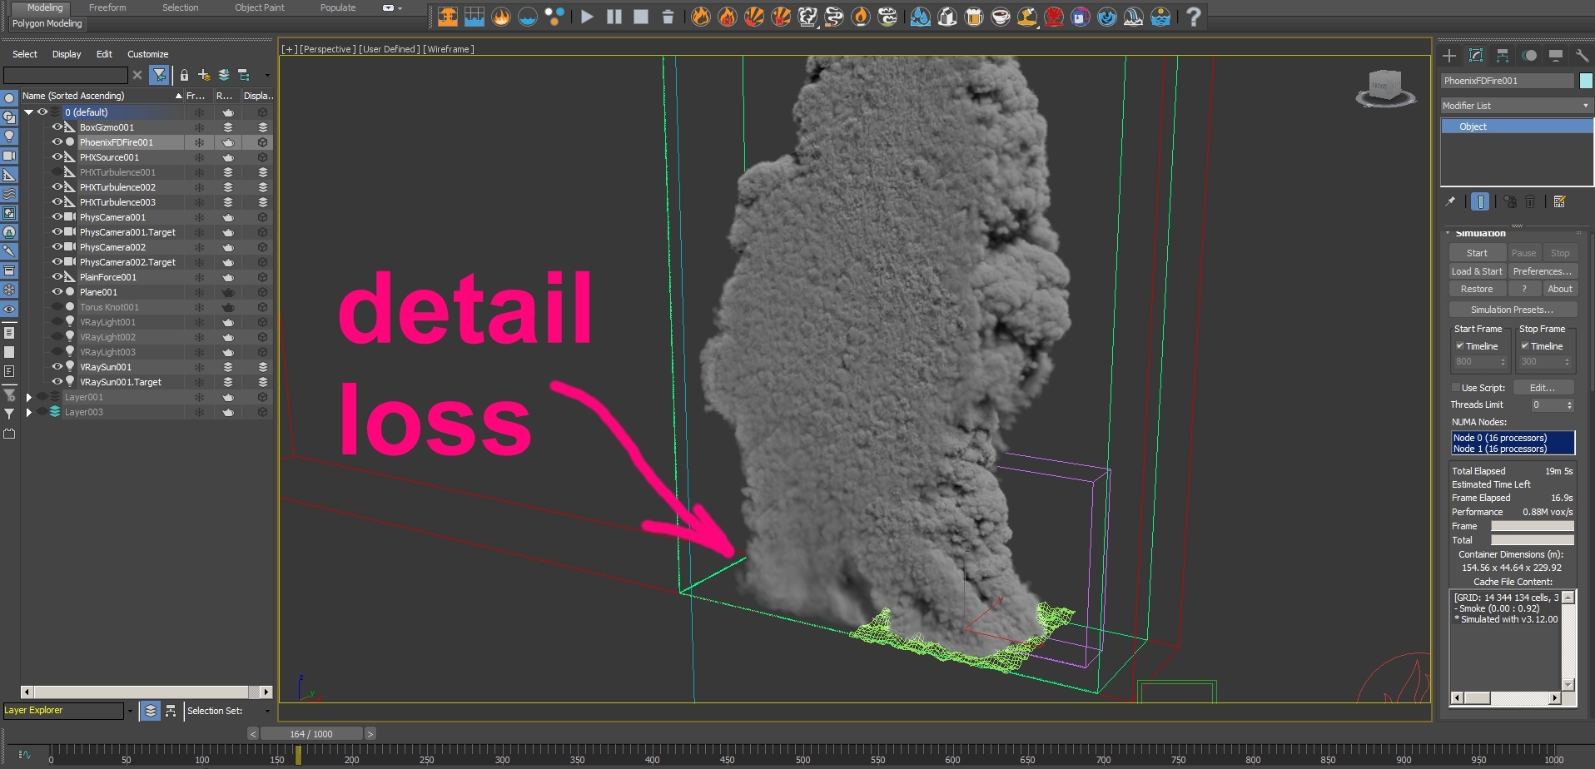Open simulation Preferences
Screen dimensions: 1595x769
[x=1543, y=271]
